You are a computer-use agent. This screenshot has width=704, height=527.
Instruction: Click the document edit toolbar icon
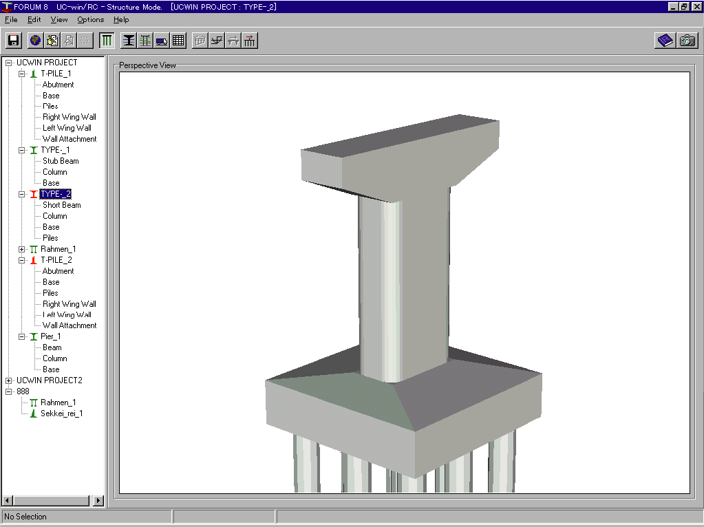pyautogui.click(x=52, y=41)
